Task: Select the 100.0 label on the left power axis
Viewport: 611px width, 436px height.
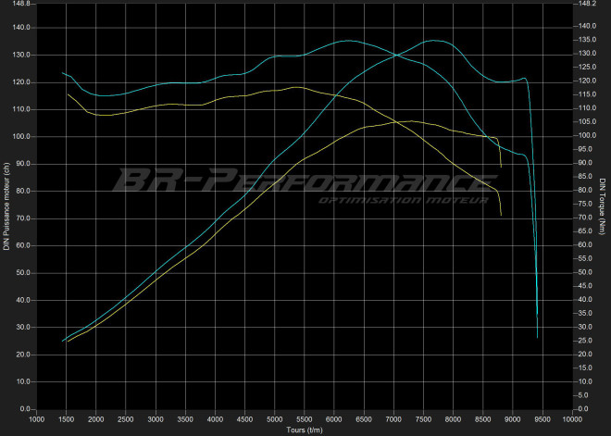Action: pos(20,137)
